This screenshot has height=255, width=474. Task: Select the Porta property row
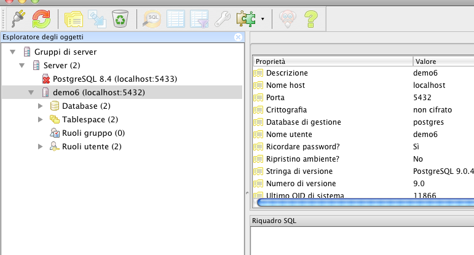(x=364, y=98)
